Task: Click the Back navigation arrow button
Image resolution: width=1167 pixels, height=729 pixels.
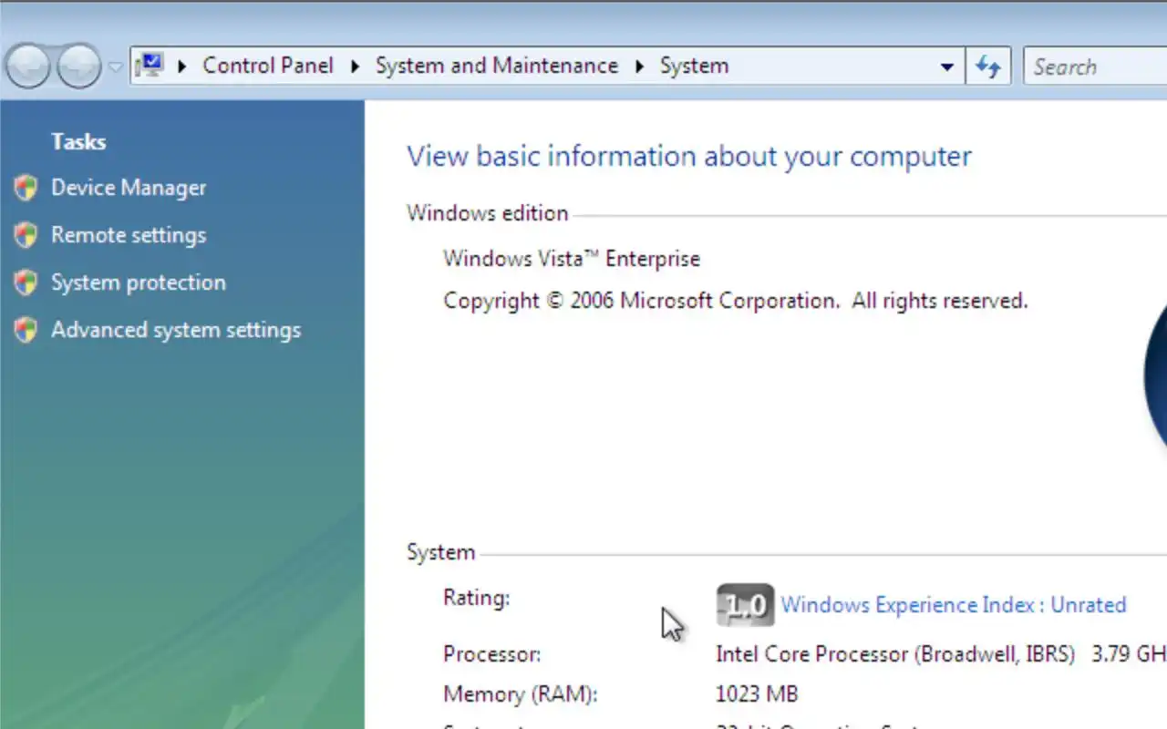Action: [28, 67]
